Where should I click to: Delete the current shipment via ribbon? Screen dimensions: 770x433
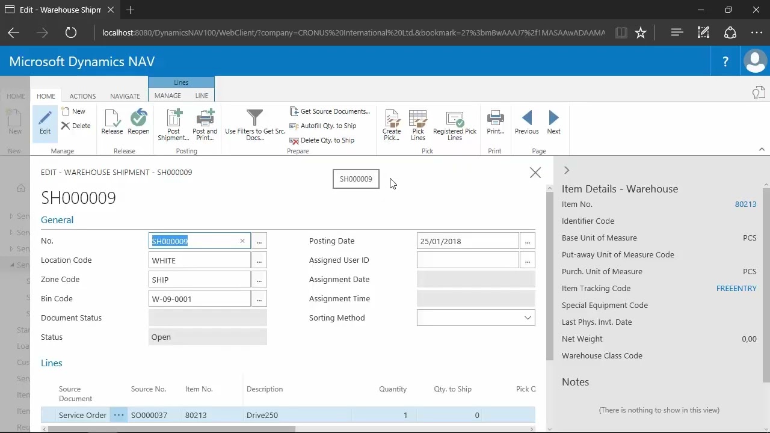pyautogui.click(x=76, y=126)
